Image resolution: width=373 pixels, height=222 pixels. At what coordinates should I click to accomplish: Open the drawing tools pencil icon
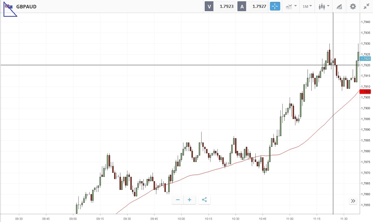[339, 6]
